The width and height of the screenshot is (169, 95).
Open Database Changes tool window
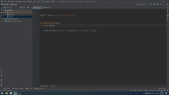click(x=18, y=88)
